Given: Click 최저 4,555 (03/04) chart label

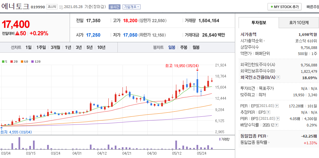Looking at the screenshot, I should coord(16,132).
